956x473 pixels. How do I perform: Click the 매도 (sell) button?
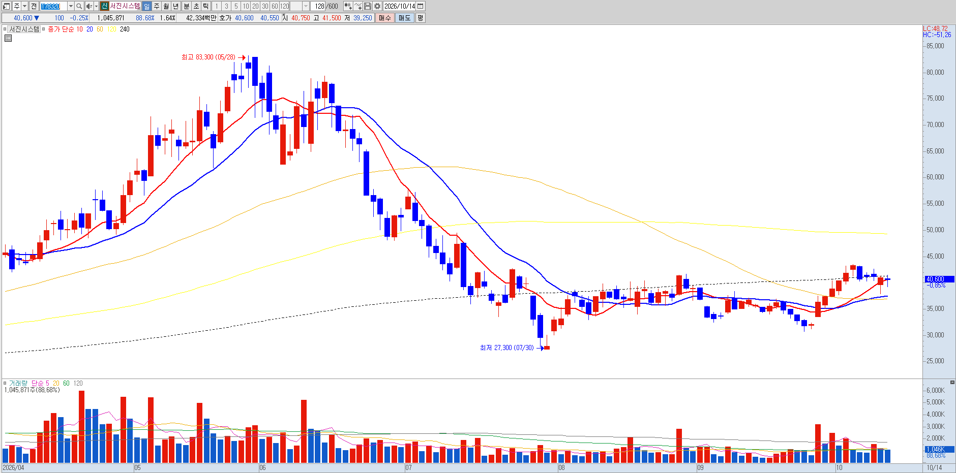404,18
